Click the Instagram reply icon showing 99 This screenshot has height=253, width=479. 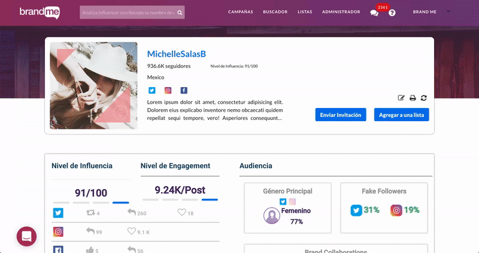pos(90,231)
